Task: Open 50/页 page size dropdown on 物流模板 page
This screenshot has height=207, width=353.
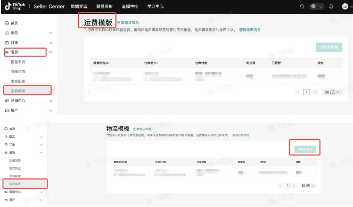Action: (x=308, y=186)
